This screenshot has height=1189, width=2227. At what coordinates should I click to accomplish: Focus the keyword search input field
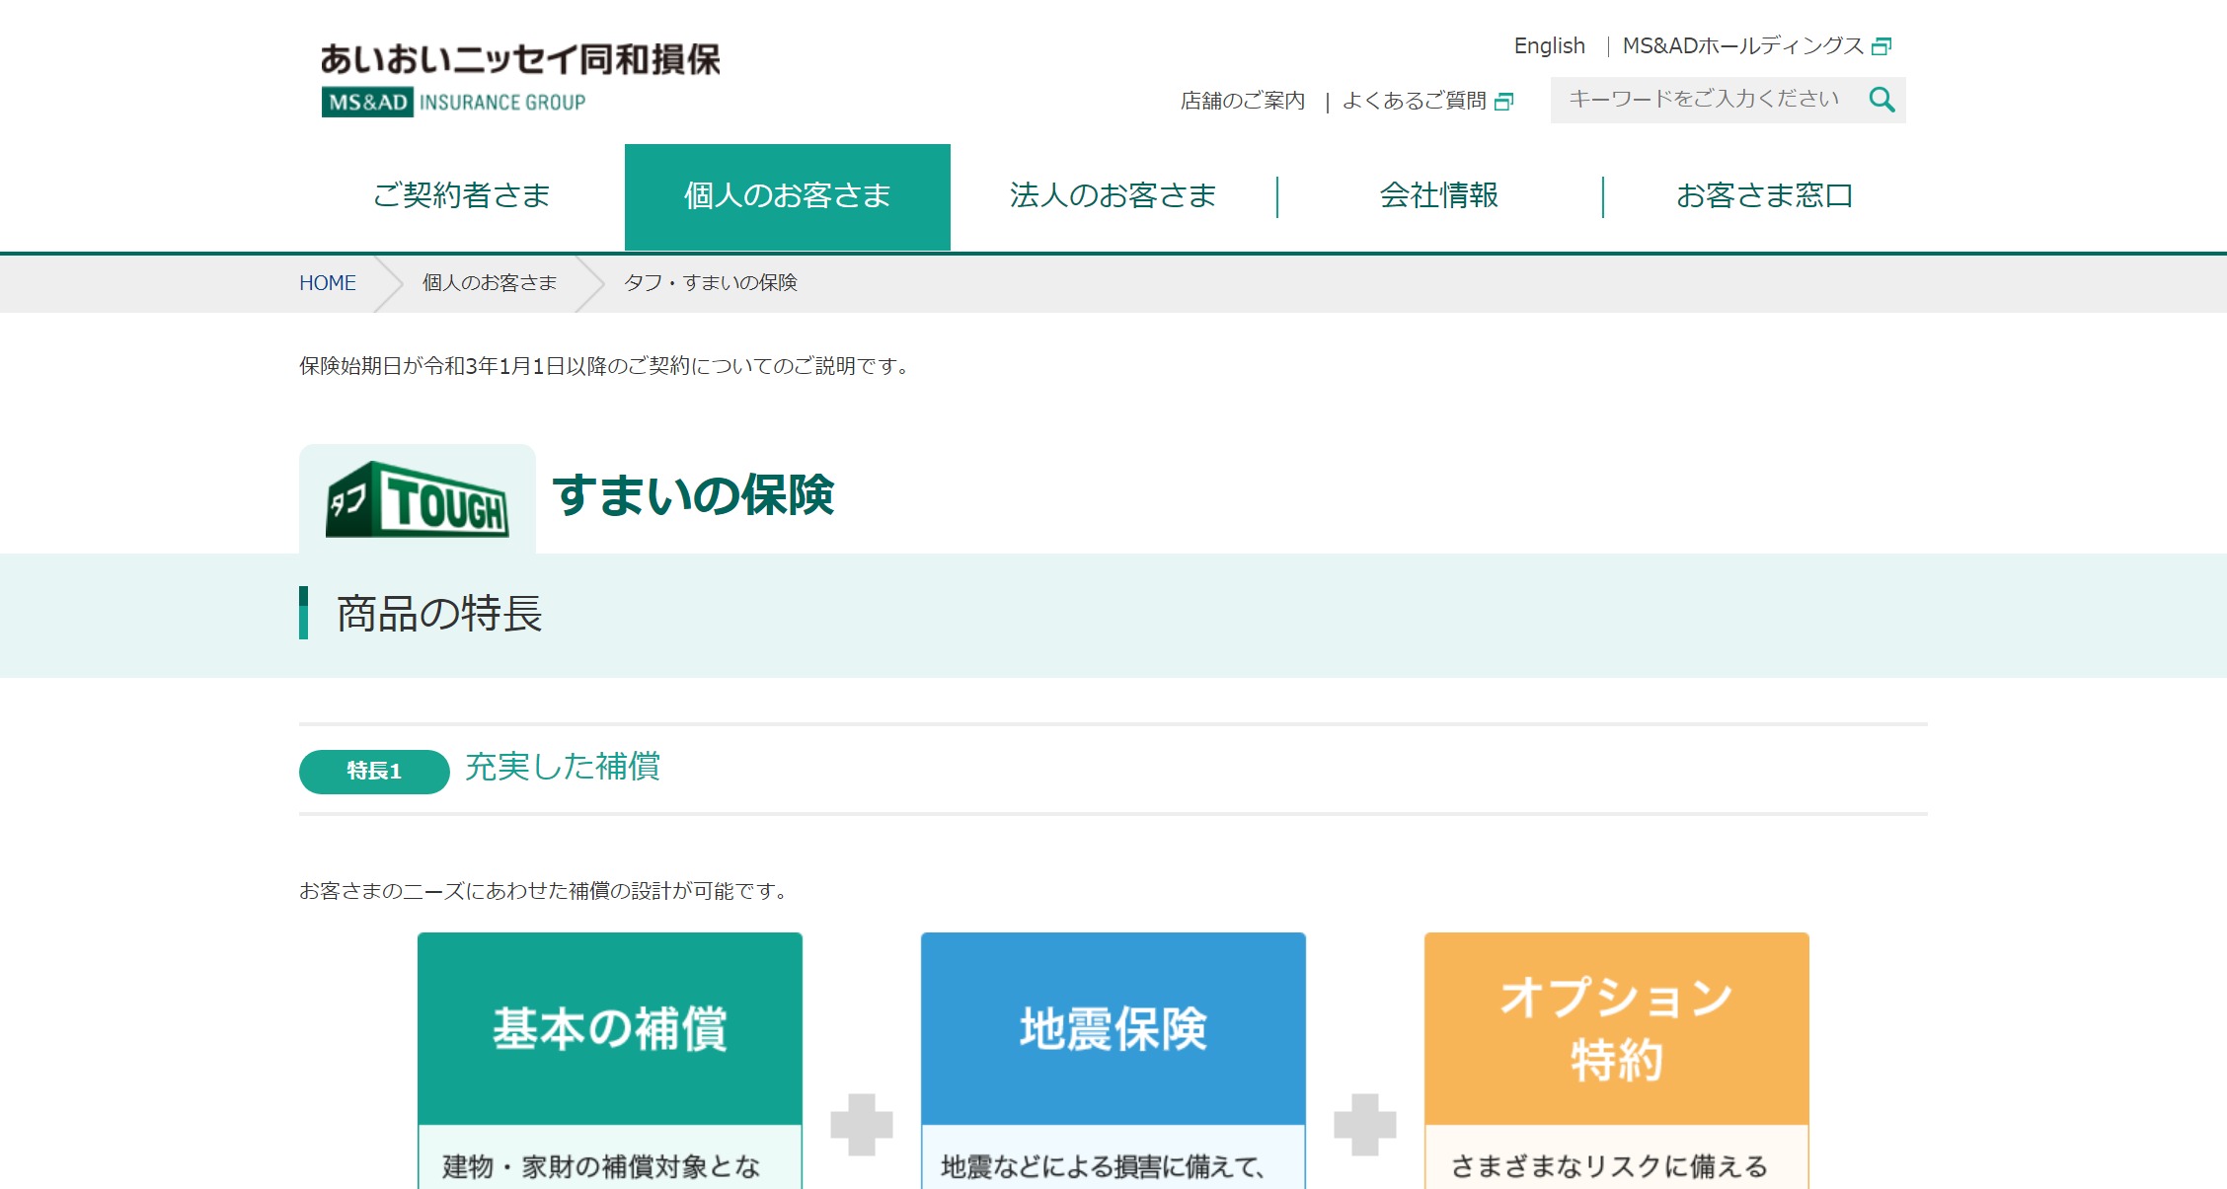coord(1708,100)
